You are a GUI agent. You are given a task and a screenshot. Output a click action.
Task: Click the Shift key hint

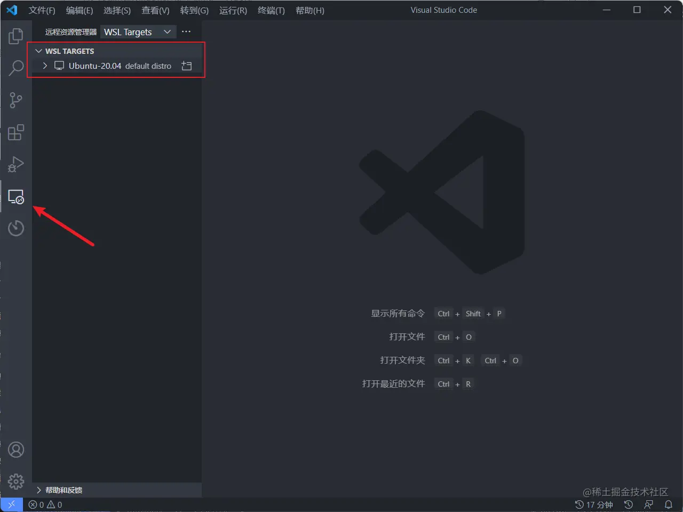(x=473, y=314)
